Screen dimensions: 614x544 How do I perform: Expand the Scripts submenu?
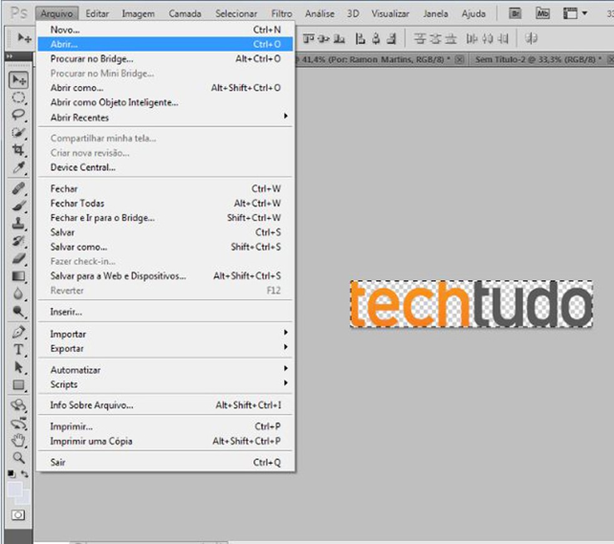[165, 384]
